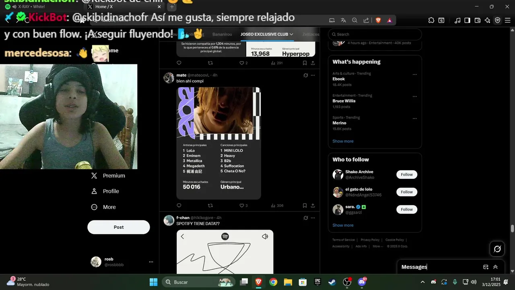The width and height of the screenshot is (515, 290).
Task: Open Brave Wallet icon
Action: 478,20
